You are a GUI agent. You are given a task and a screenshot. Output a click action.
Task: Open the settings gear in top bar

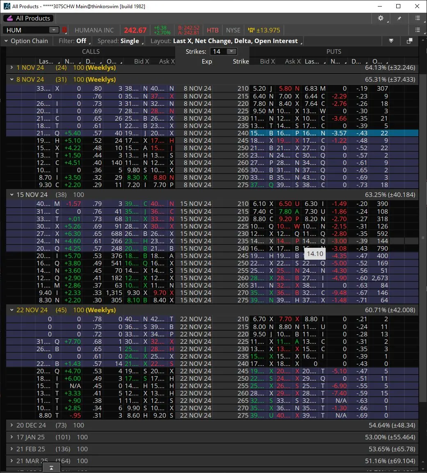click(381, 18)
